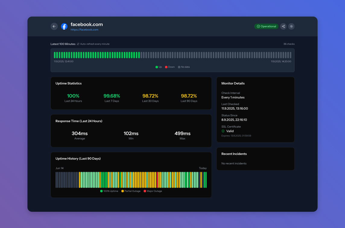Click the Facebook logo icon
The width and height of the screenshot is (345, 228).
tap(64, 26)
